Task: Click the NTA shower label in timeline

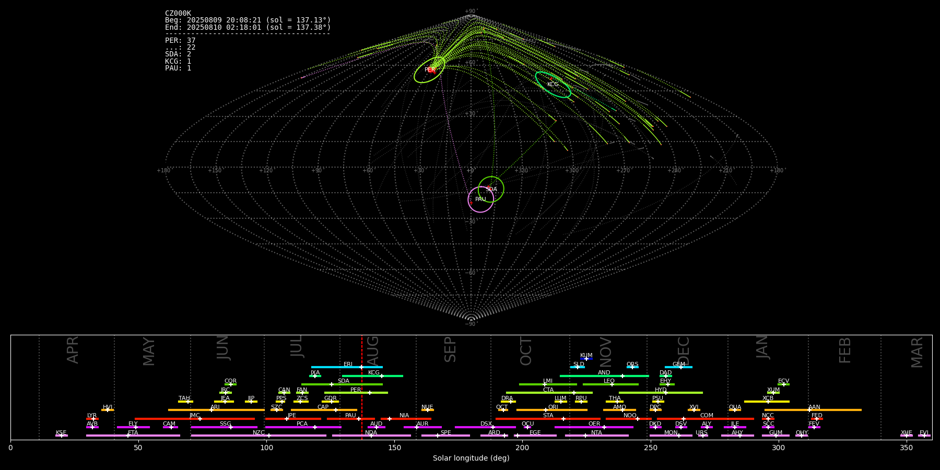Action: point(596,433)
